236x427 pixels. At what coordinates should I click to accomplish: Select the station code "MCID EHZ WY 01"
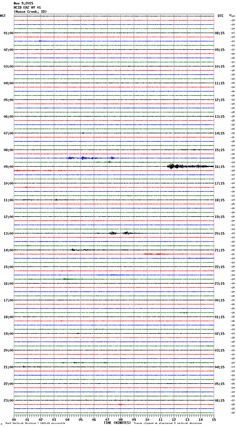click(27, 8)
